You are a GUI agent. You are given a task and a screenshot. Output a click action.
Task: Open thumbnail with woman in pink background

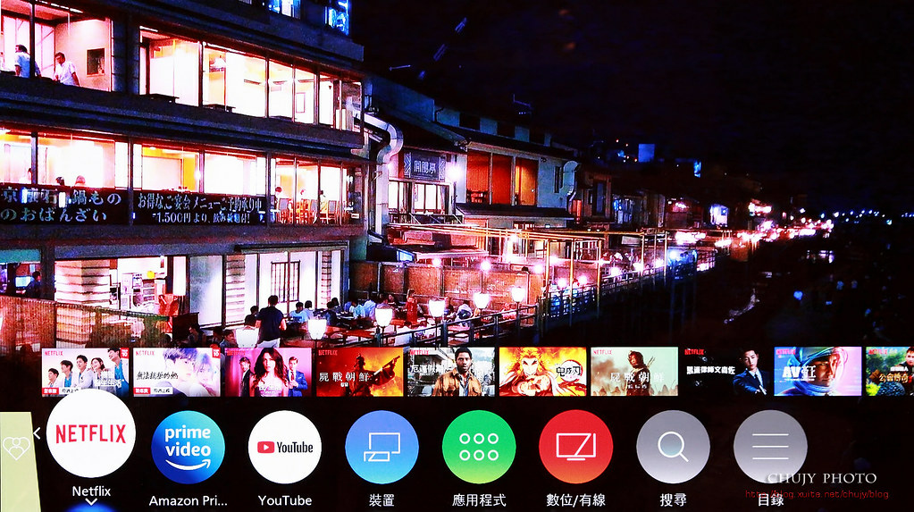point(268,372)
